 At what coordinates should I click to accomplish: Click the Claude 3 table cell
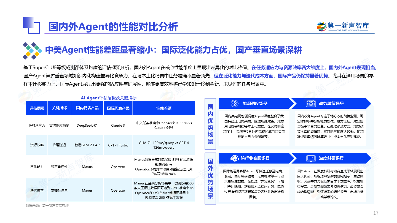[x=118, y=126]
